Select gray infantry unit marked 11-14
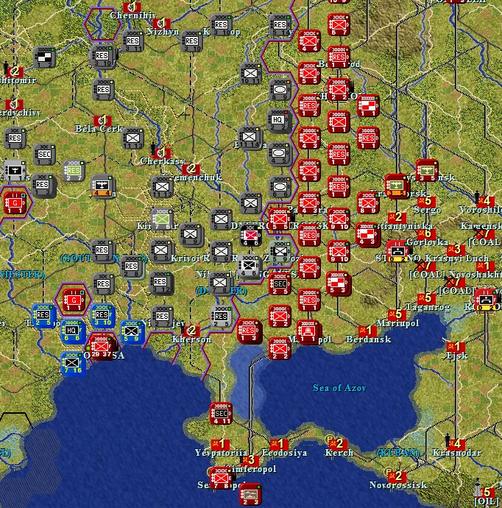 tap(249, 138)
